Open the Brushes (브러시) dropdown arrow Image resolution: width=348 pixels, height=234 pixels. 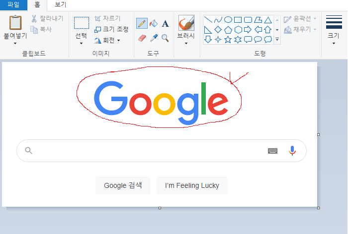(x=186, y=44)
